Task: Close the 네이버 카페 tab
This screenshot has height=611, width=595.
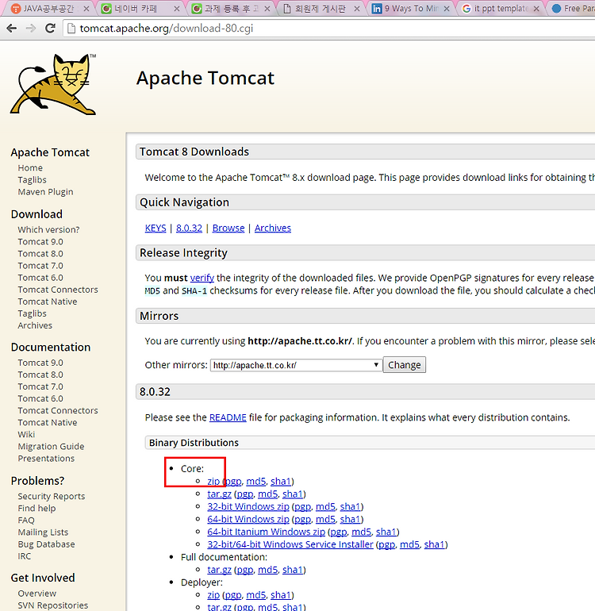Action: (176, 9)
